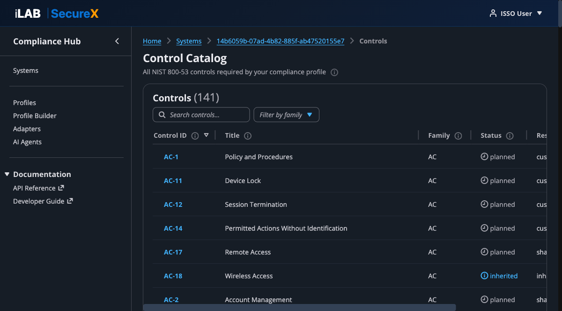This screenshot has width=562, height=311.
Task: Click the Search controls input field
Action: (201, 115)
